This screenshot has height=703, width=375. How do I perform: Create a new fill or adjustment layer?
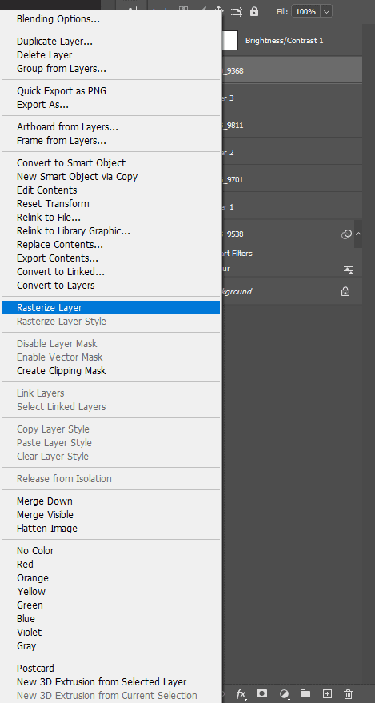(284, 694)
